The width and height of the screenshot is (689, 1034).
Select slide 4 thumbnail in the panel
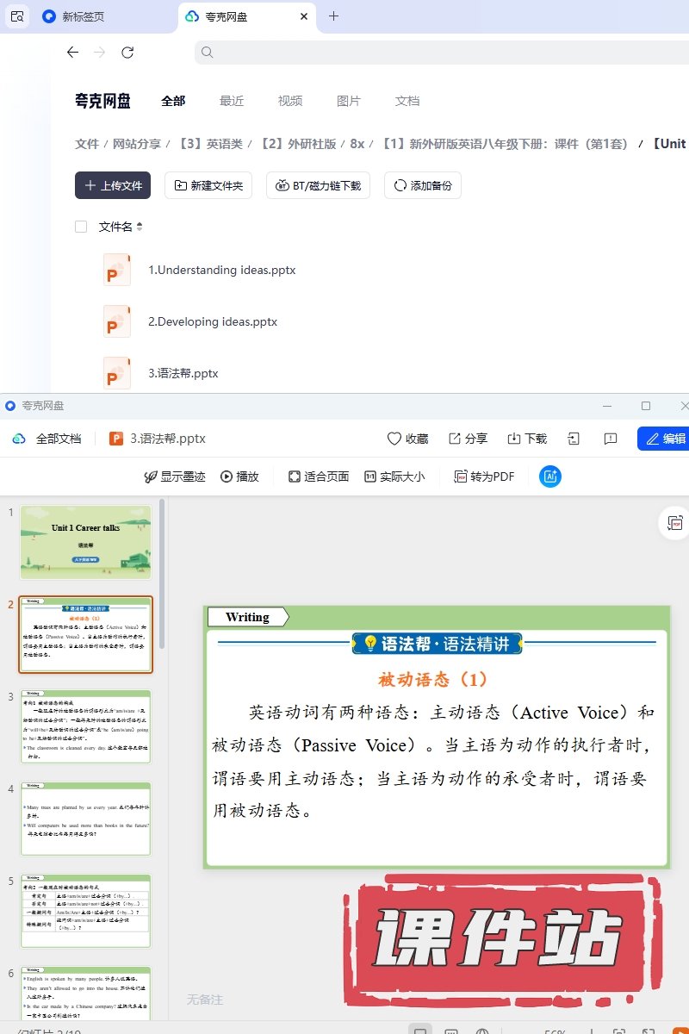pyautogui.click(x=86, y=819)
